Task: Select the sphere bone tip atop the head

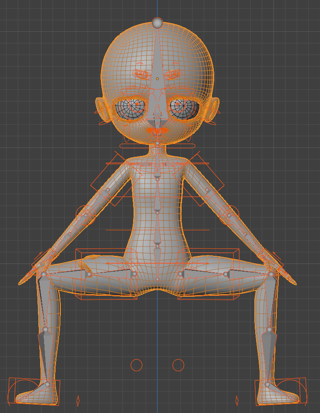Action: click(x=158, y=22)
